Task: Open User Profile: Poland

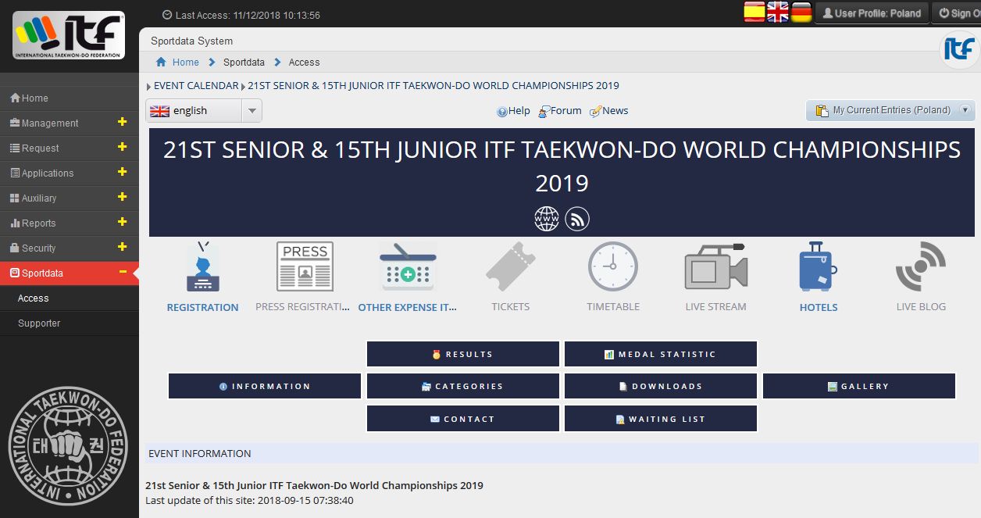Action: [x=872, y=13]
